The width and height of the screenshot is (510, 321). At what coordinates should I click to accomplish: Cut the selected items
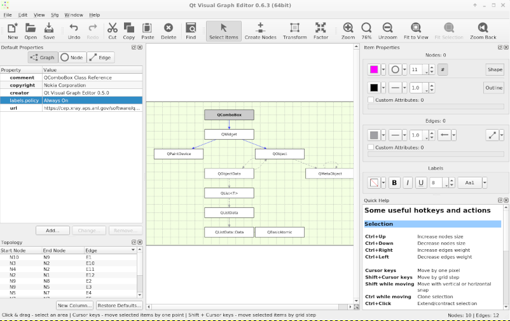pyautogui.click(x=112, y=31)
